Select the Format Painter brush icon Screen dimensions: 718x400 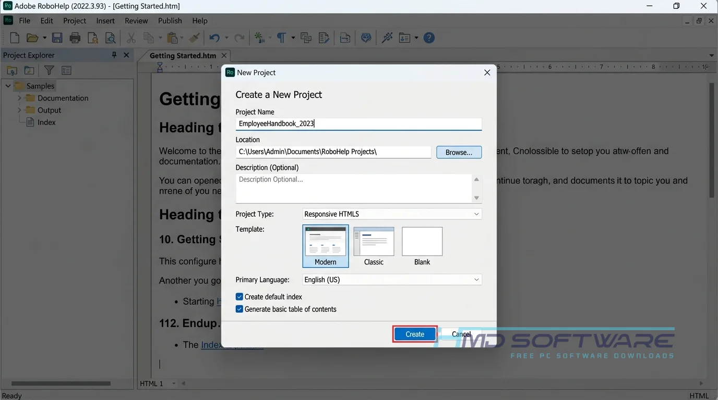tap(194, 38)
